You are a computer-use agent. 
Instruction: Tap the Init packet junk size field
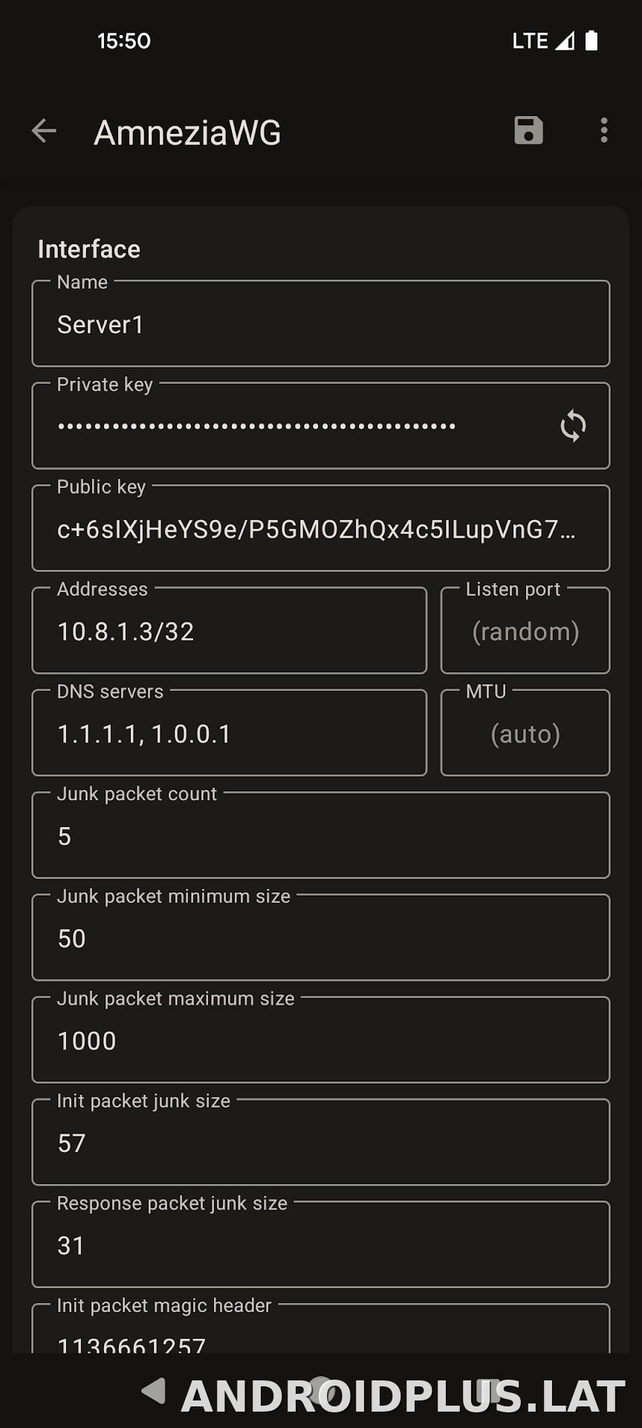(321, 1142)
